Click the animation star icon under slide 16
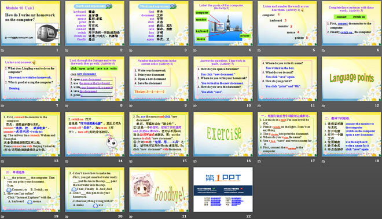 [x=195, y=161]
